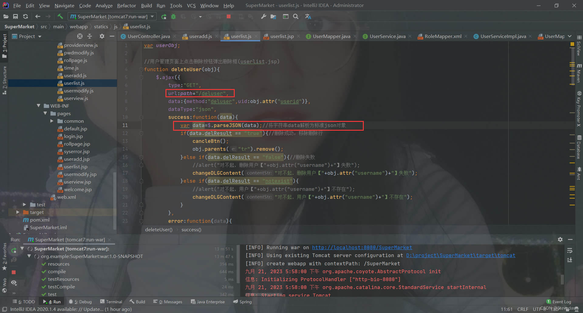Show hidden editor tabs dropdown arrow

[x=570, y=36]
